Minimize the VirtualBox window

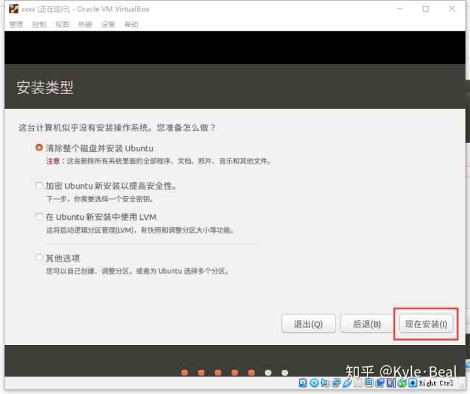pyautogui.click(x=399, y=8)
